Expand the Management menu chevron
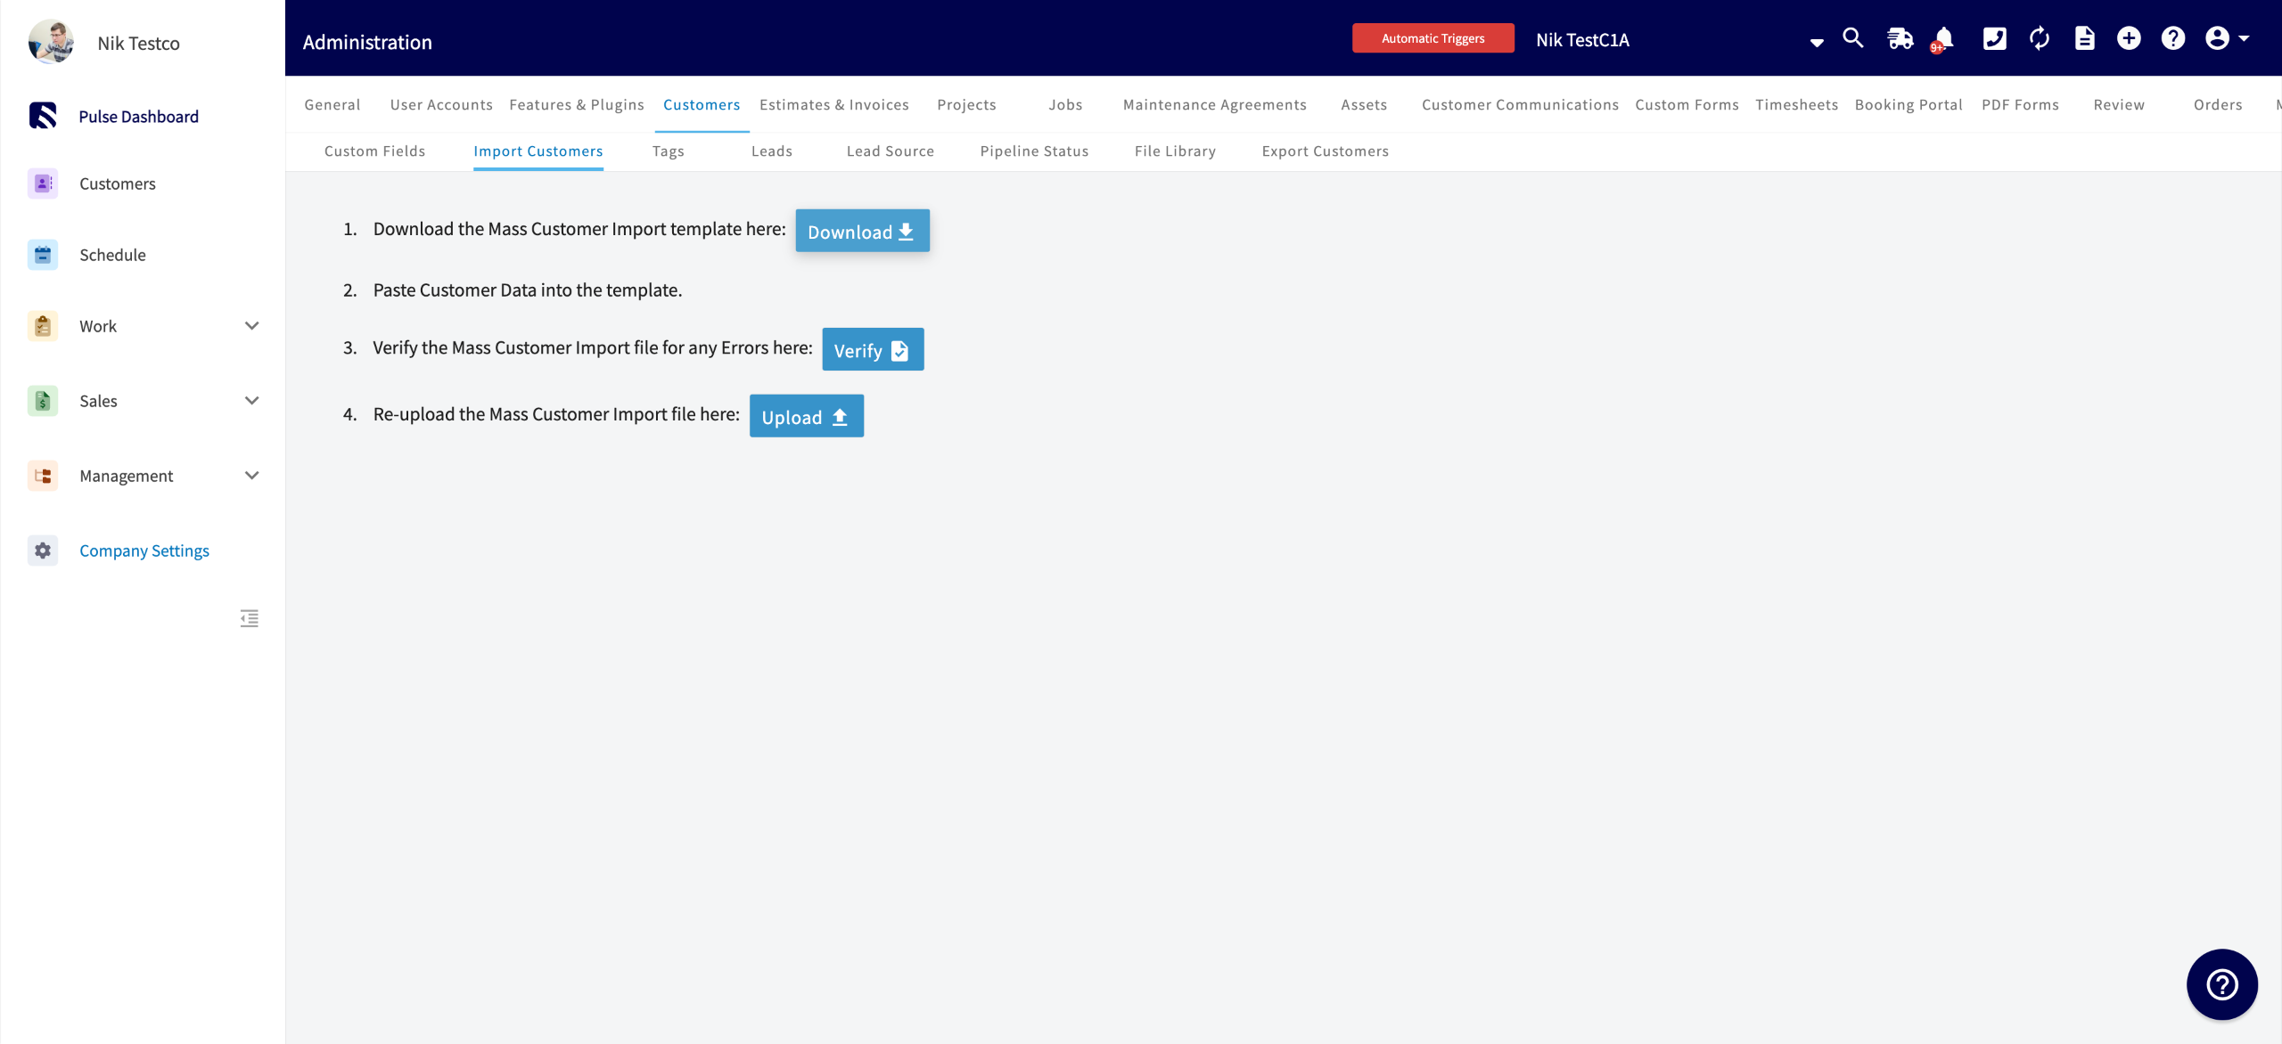Image resolution: width=2282 pixels, height=1044 pixels. pos(252,476)
